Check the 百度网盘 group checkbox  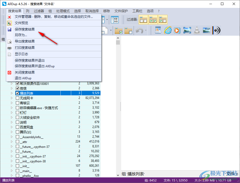point(17,127)
